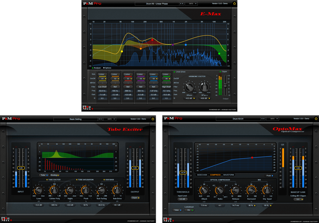Click the green node on E-Max curve
This screenshot has height=223, width=319.
[219, 54]
